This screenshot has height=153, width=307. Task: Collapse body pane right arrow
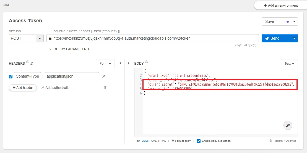129,63
